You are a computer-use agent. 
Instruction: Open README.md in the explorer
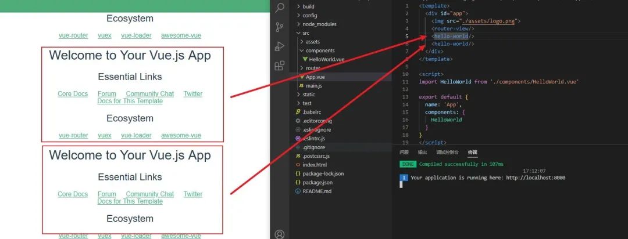pyautogui.click(x=317, y=191)
